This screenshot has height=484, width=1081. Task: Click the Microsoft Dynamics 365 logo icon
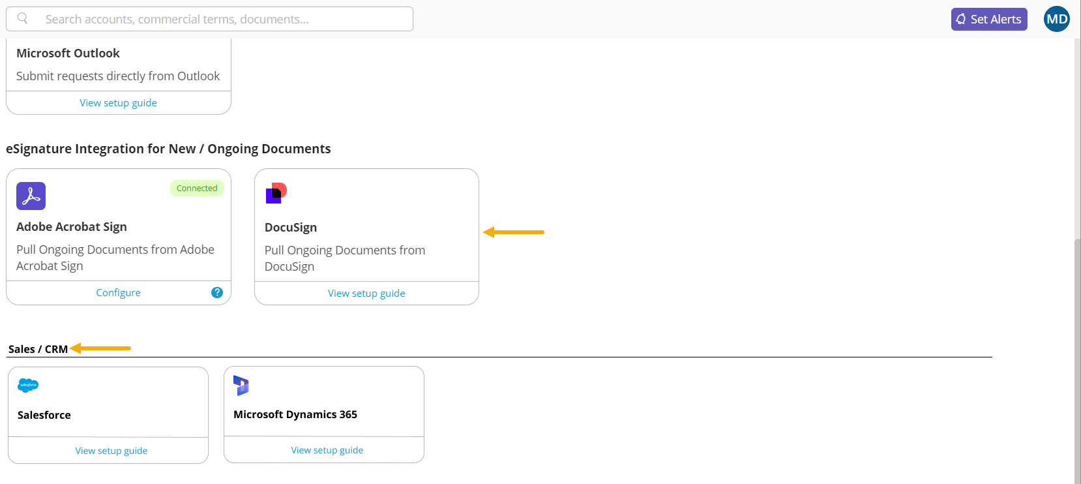241,386
